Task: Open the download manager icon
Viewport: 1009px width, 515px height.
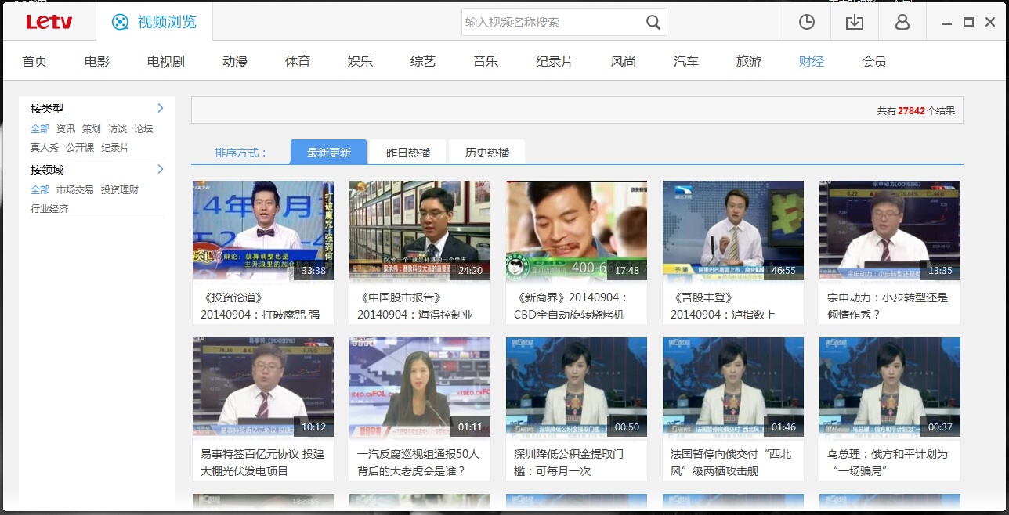Action: coord(854,22)
